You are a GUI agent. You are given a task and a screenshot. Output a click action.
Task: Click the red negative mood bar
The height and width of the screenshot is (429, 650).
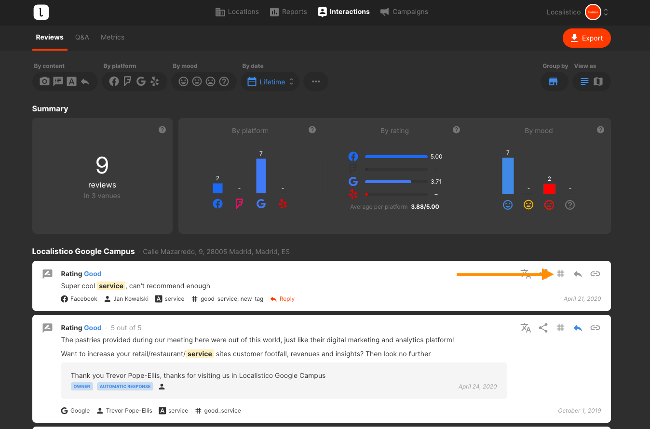(549, 189)
